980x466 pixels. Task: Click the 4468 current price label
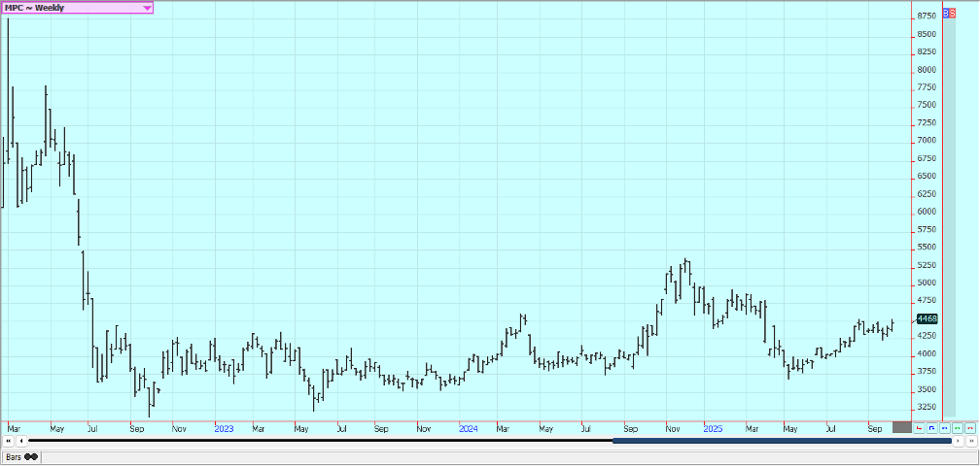[x=927, y=318]
